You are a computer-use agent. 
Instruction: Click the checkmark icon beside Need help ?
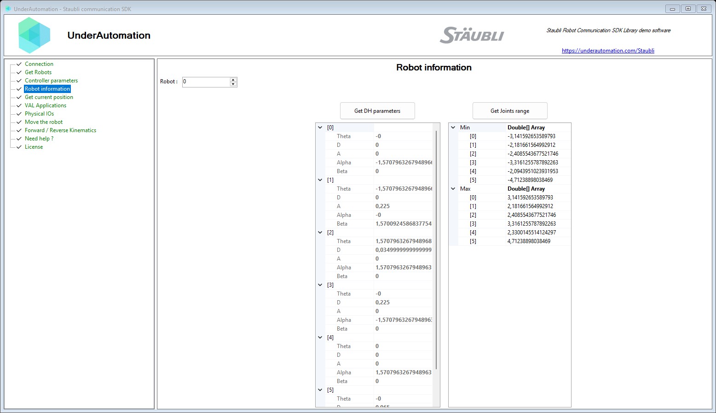pyautogui.click(x=19, y=139)
